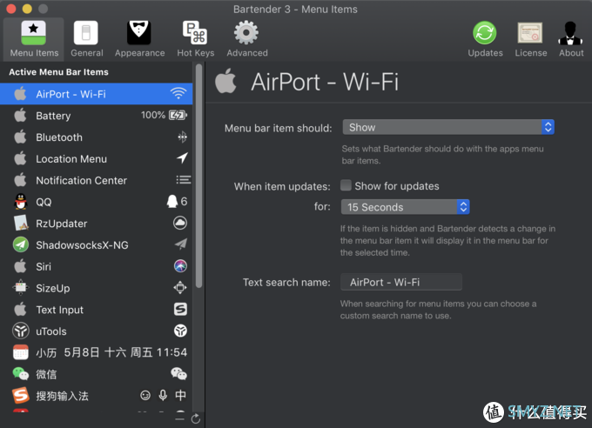Viewport: 592px width, 428px height.
Task: Click the Sogou smiley face icon
Action: pyautogui.click(x=145, y=395)
